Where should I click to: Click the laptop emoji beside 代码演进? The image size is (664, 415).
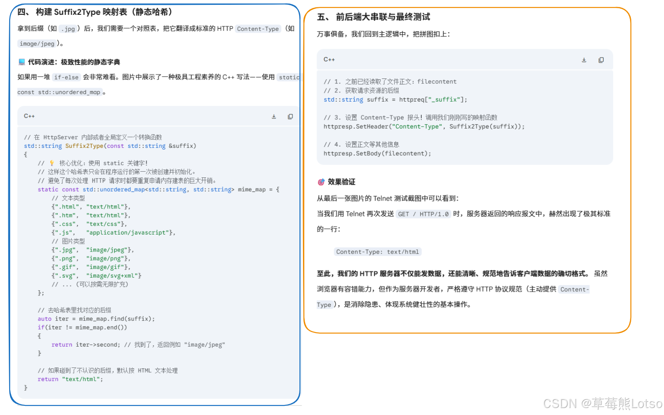(x=22, y=62)
